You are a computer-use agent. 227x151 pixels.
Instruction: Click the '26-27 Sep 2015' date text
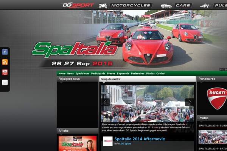(82, 63)
